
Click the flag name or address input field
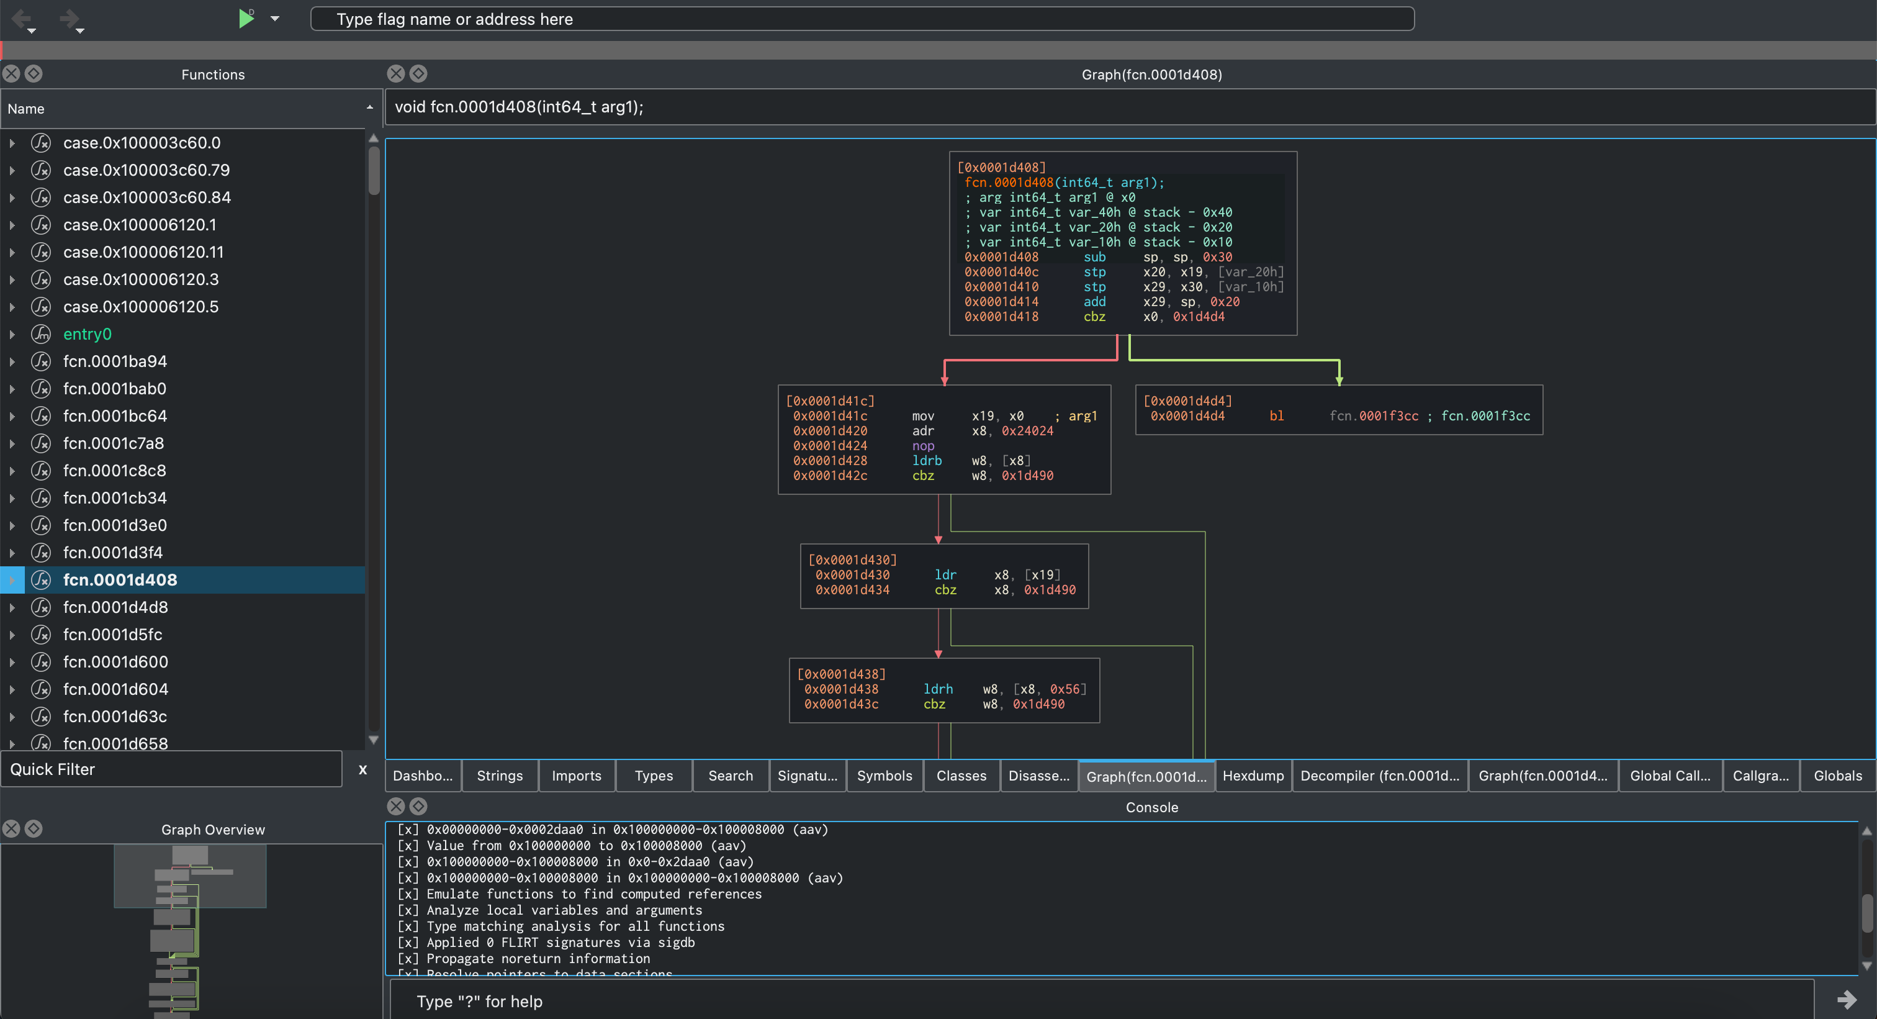[x=862, y=19]
